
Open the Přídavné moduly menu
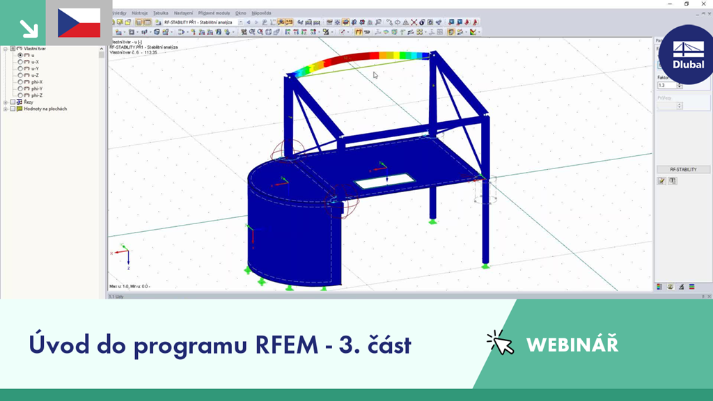(x=214, y=13)
